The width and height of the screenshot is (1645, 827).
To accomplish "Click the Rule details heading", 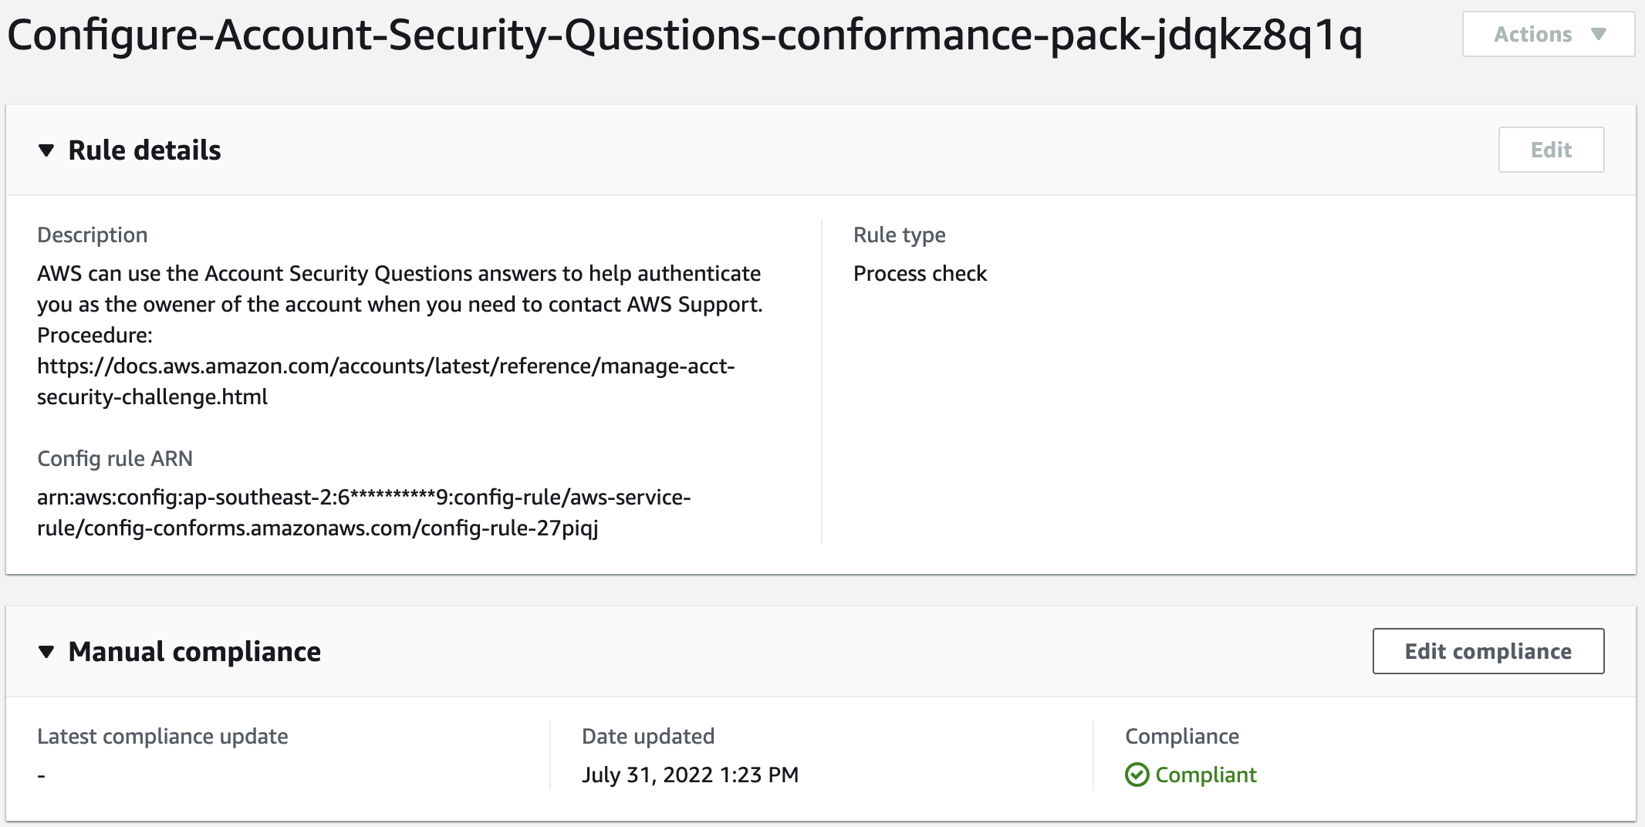I will [144, 150].
